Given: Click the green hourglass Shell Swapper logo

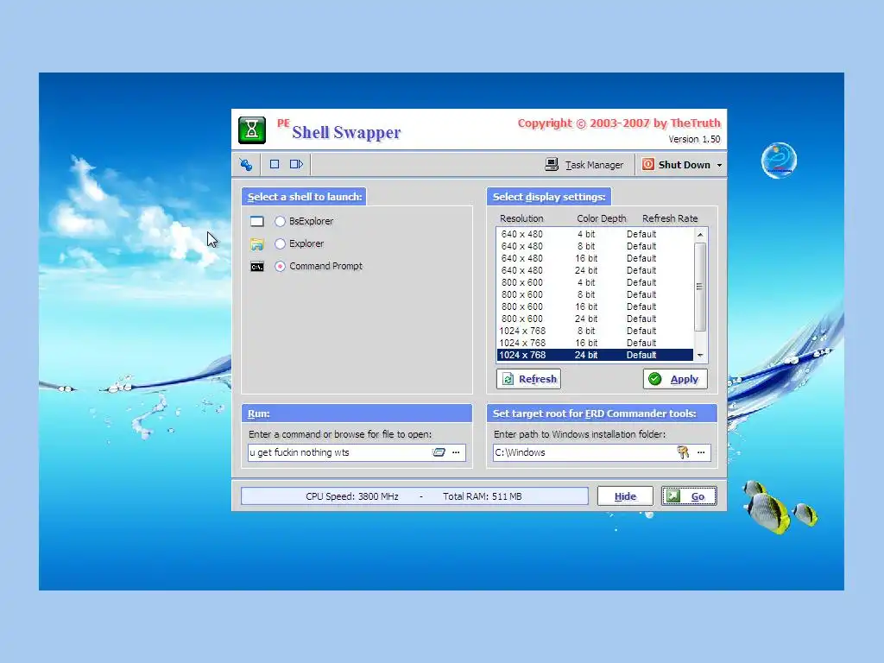Looking at the screenshot, I should pos(252,130).
